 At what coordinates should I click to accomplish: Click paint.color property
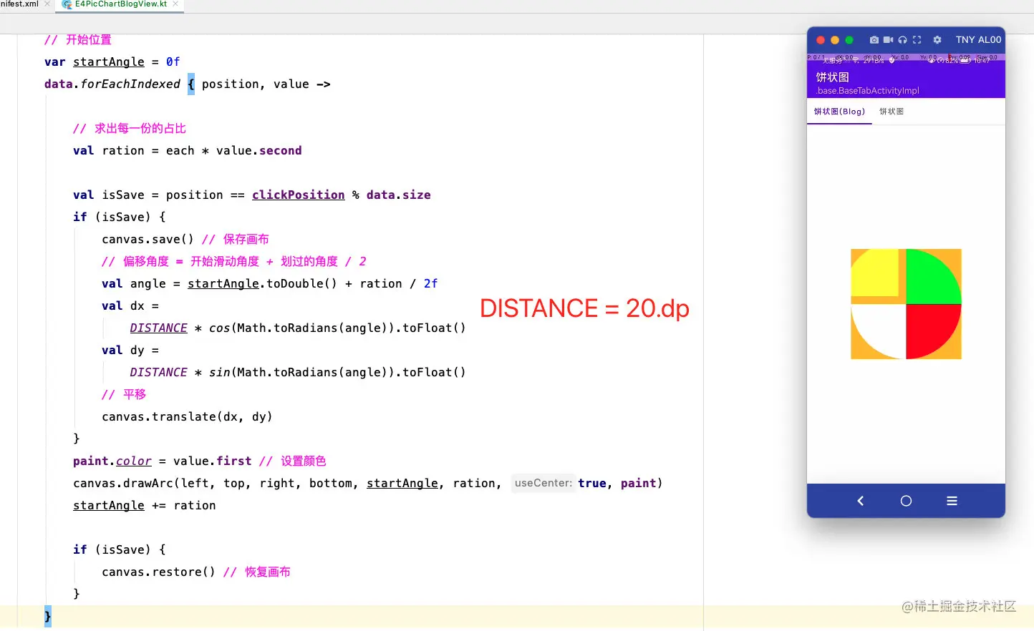112,461
